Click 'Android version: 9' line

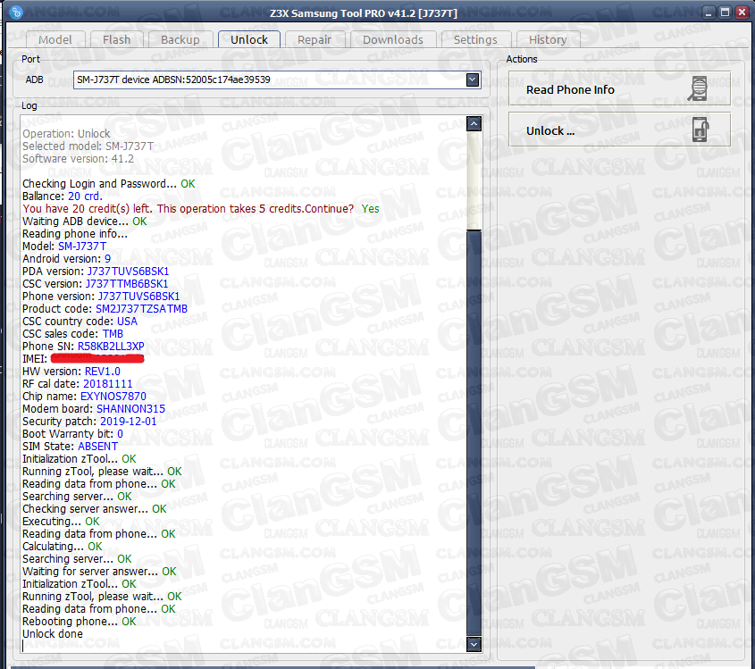coord(66,258)
